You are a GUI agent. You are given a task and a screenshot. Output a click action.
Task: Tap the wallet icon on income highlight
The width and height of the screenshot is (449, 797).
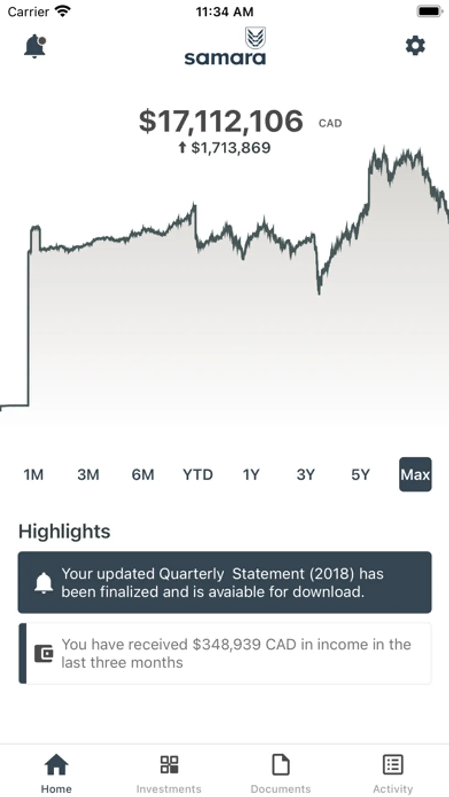tap(44, 653)
